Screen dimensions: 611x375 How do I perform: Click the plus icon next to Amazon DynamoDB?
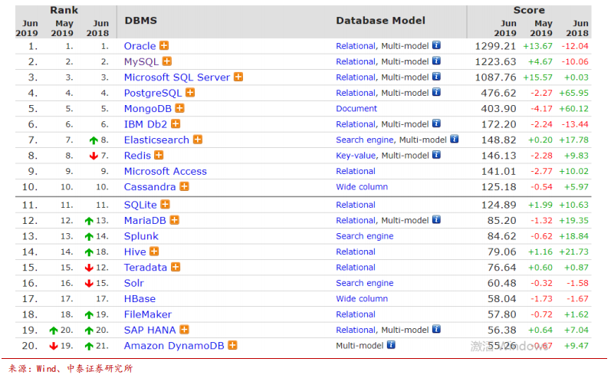click(x=232, y=345)
